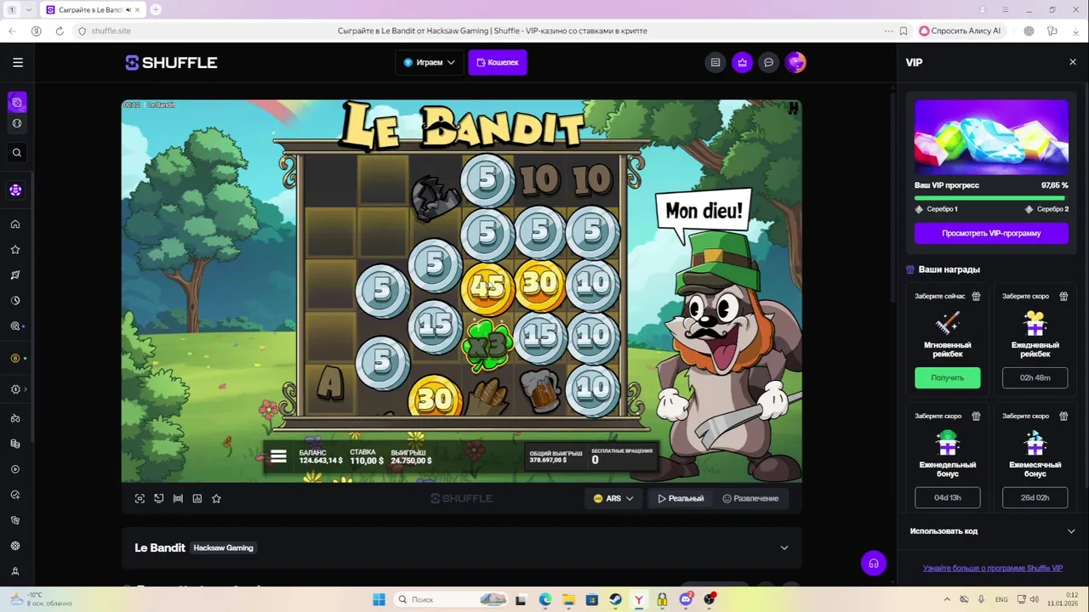Click the taskbar Поиск search box
1089x612 pixels.
(x=453, y=599)
